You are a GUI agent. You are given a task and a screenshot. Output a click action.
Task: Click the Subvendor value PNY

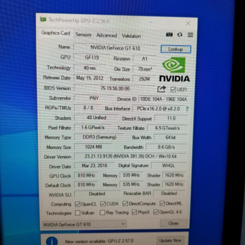click(94, 98)
